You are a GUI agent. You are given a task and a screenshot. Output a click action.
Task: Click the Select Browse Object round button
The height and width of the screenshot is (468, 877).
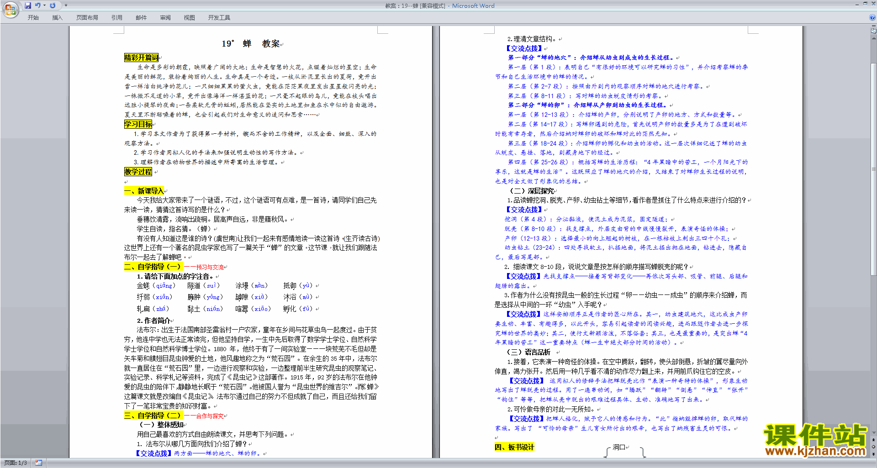point(874,447)
